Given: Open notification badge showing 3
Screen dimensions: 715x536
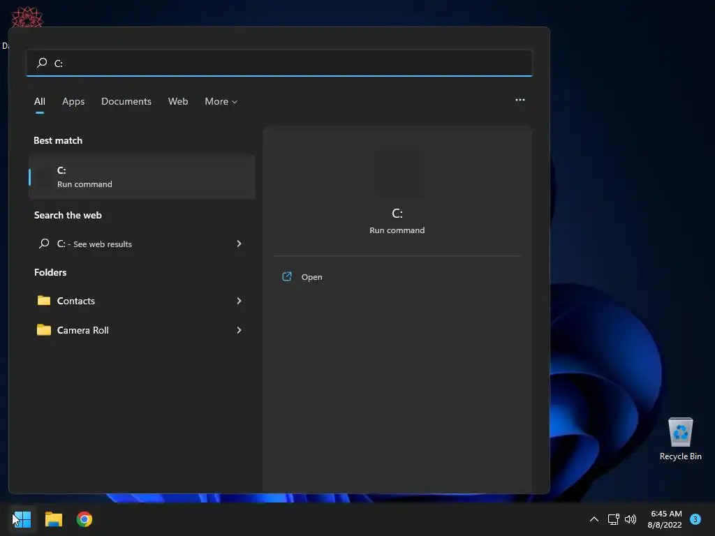Looking at the screenshot, I should (695, 519).
